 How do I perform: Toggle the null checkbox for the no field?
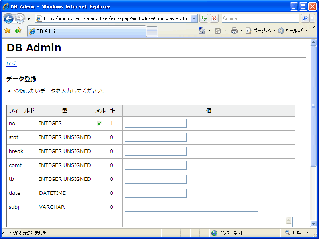[x=100, y=123]
